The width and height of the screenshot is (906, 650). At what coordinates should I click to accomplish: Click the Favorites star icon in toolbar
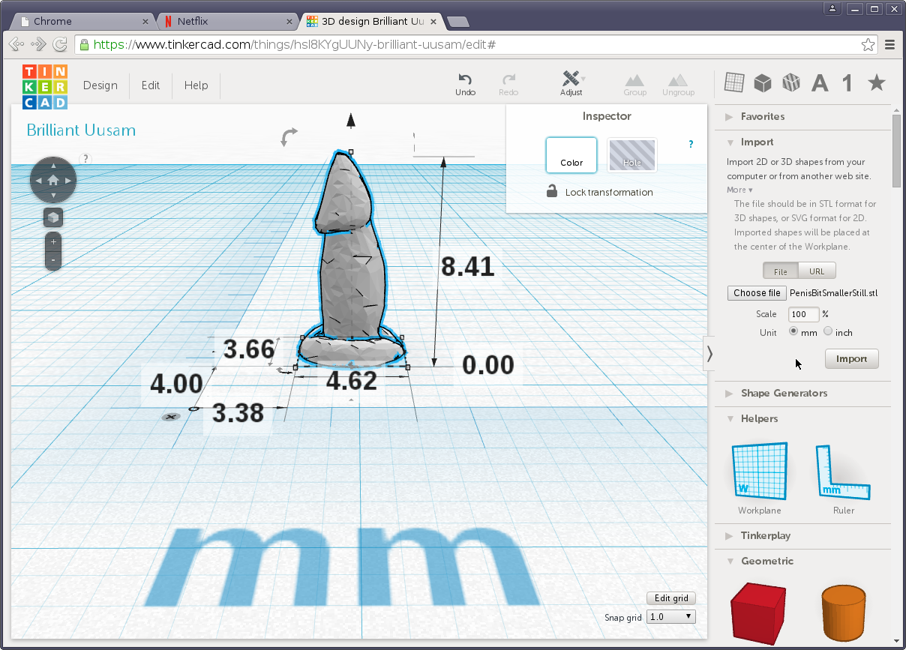coord(876,82)
